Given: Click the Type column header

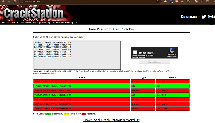Looking at the screenshot, I should (143, 77).
